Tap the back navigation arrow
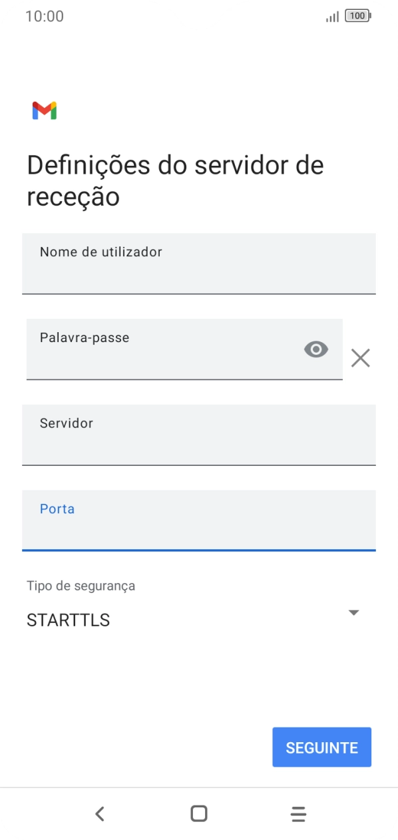 (99, 813)
